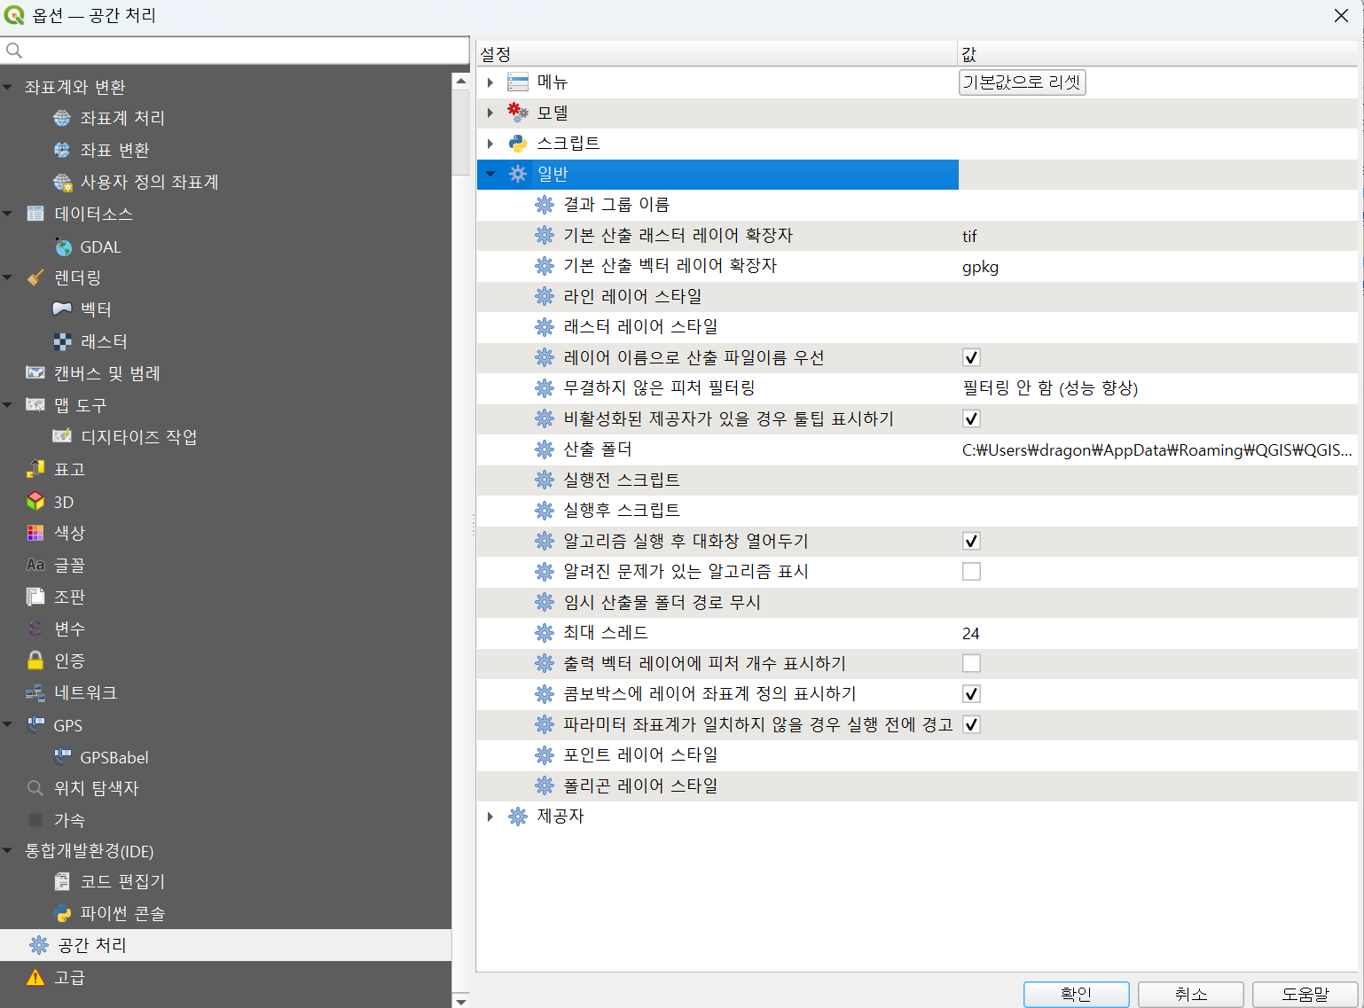
Task: Click the 스크립트 python icon
Action: coord(518,143)
